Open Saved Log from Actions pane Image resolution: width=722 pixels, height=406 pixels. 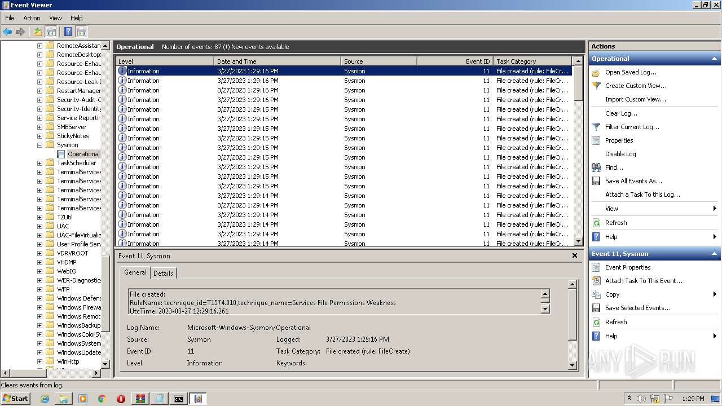631,72
